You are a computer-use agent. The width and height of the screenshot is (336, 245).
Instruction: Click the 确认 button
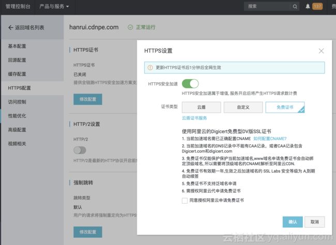click(x=293, y=222)
